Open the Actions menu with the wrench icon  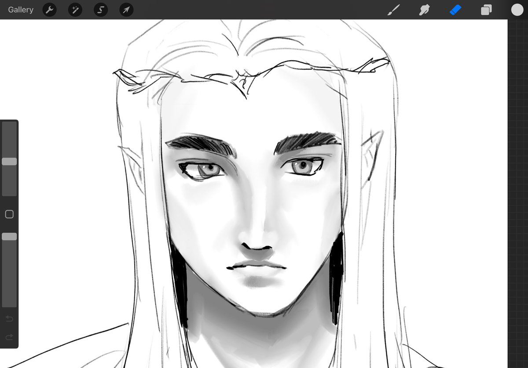49,9
